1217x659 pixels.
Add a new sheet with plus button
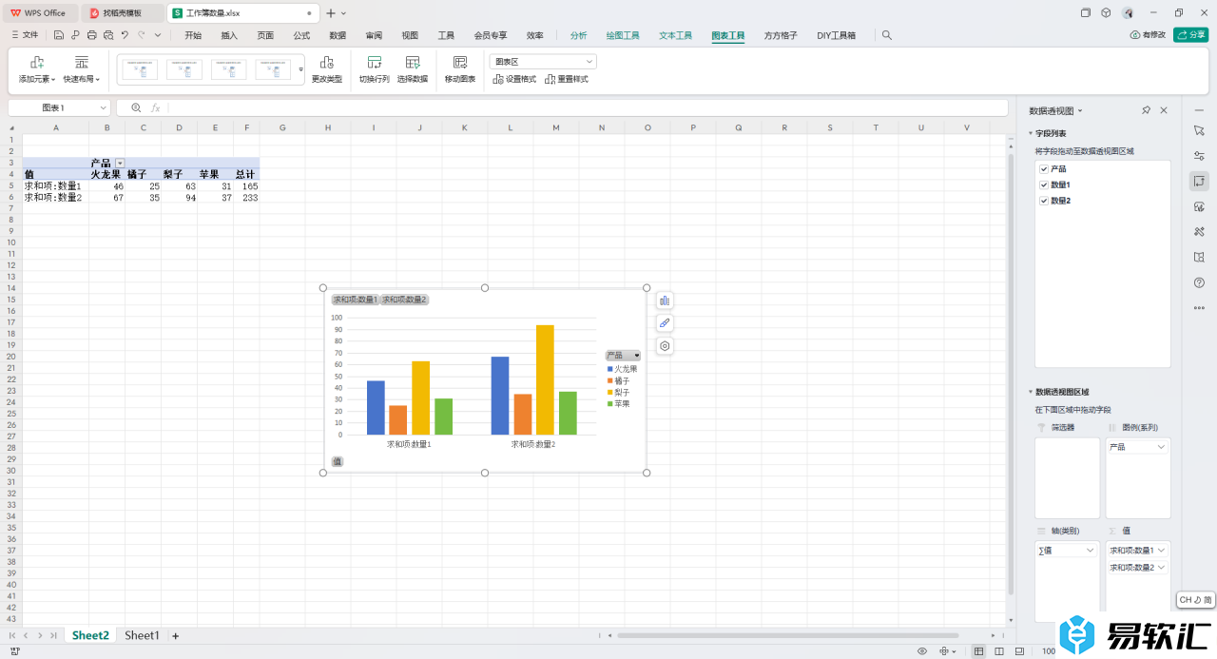coord(175,635)
